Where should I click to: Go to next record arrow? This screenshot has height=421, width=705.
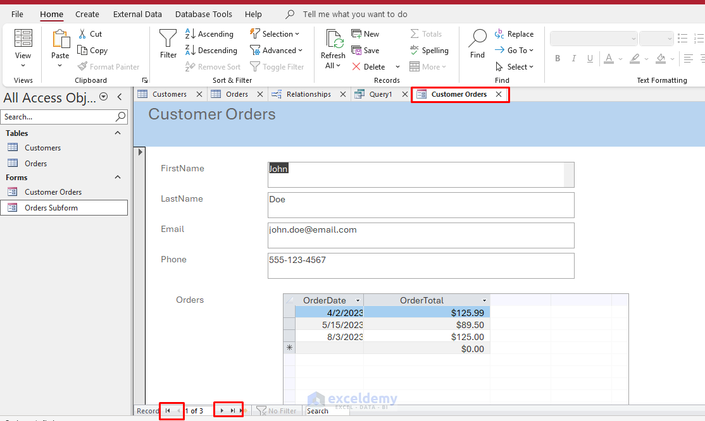click(x=221, y=411)
